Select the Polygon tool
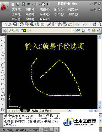 click(3, 54)
